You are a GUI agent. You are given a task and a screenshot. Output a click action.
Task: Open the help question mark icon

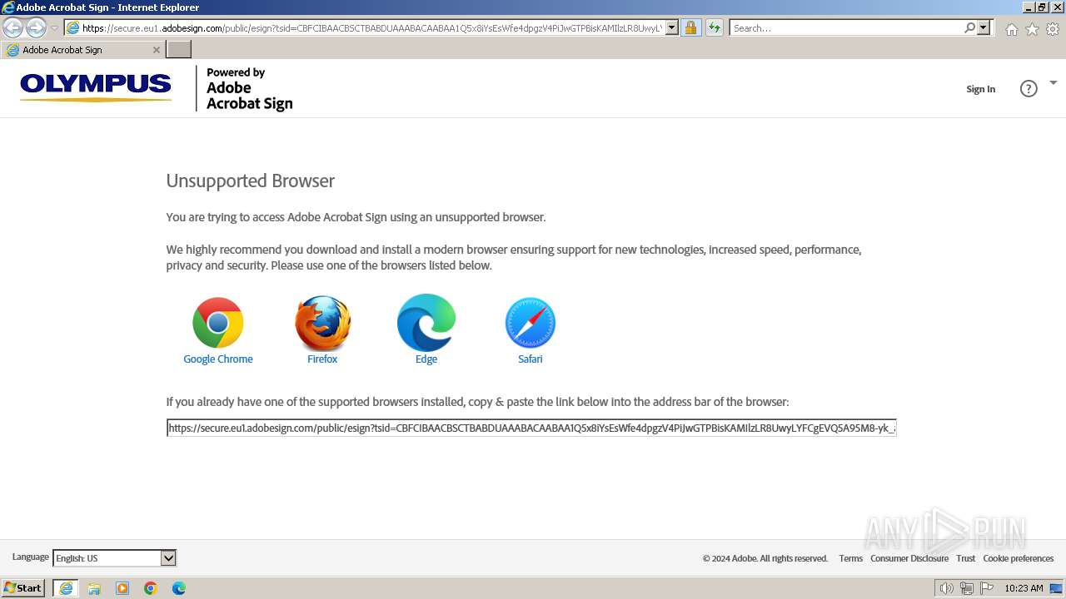[x=1029, y=88]
